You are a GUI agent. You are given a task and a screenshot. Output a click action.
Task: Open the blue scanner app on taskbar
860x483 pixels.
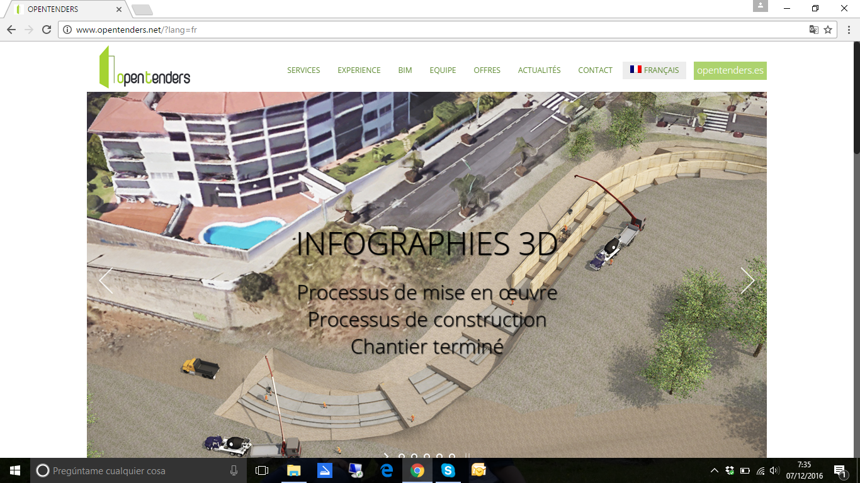pyautogui.click(x=324, y=470)
